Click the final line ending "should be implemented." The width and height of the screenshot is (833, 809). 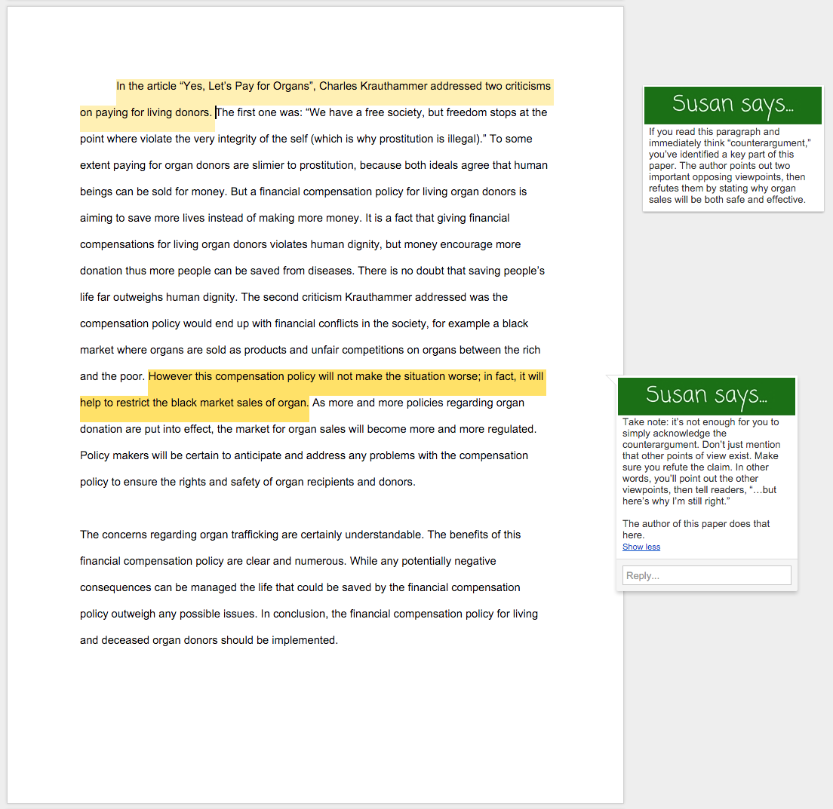pyautogui.click(x=209, y=640)
